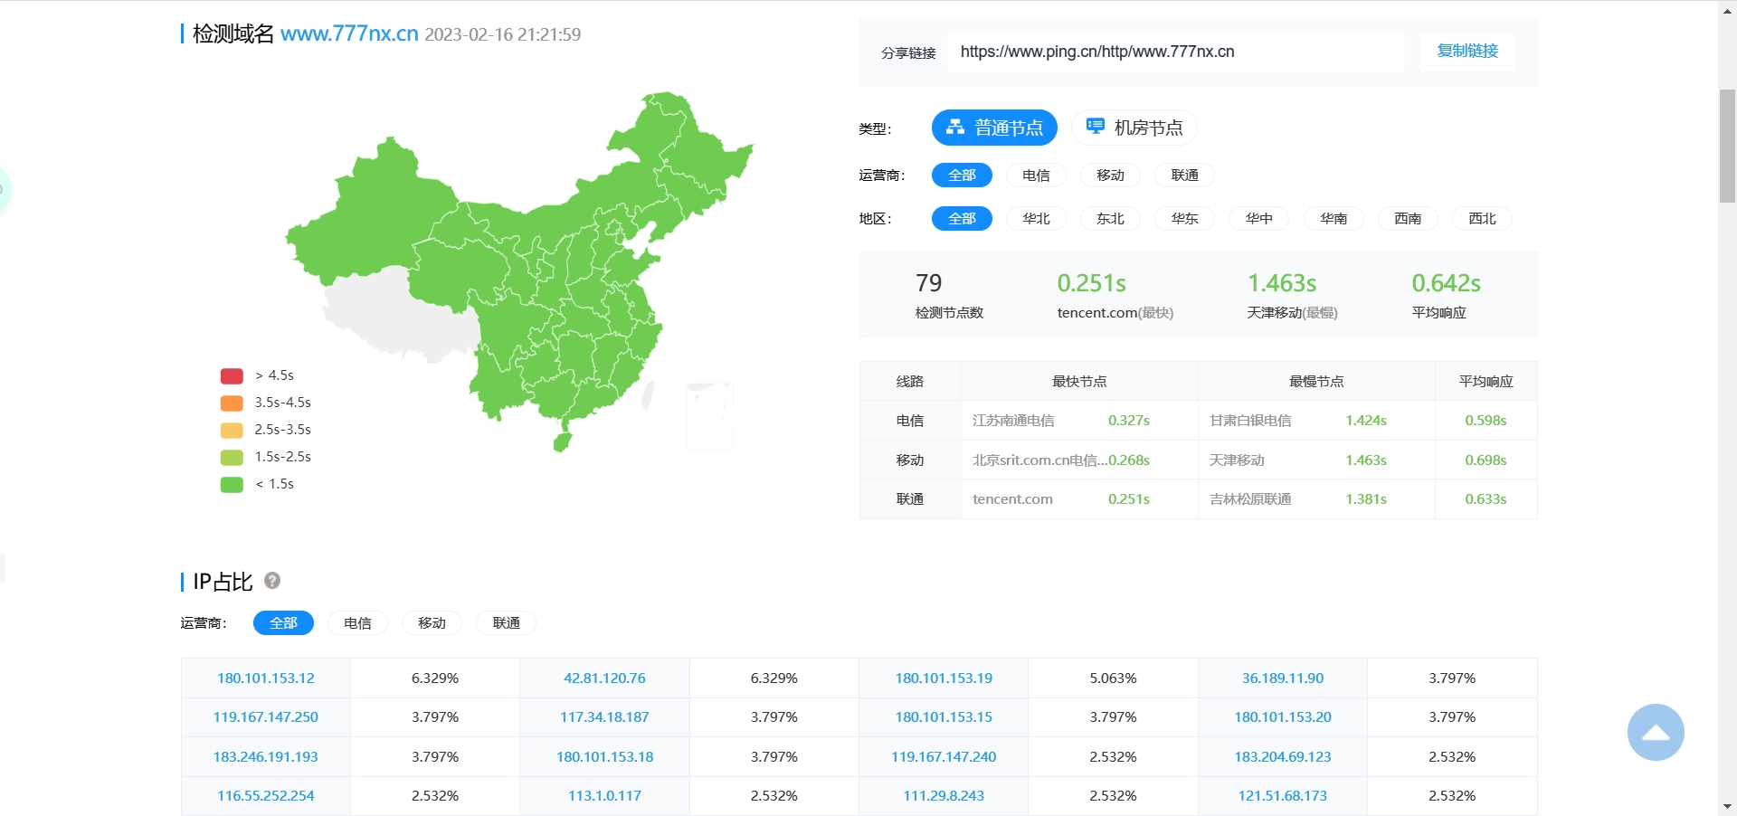The height and width of the screenshot is (816, 1737).
Task: Choose 电信 in IP占比 carrier filter
Action: click(x=357, y=623)
